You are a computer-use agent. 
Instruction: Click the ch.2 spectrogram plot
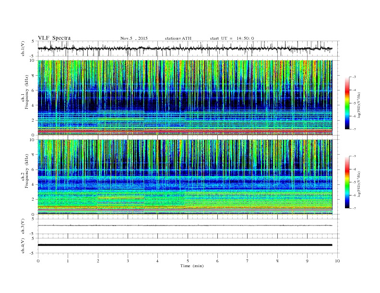(x=185, y=177)
